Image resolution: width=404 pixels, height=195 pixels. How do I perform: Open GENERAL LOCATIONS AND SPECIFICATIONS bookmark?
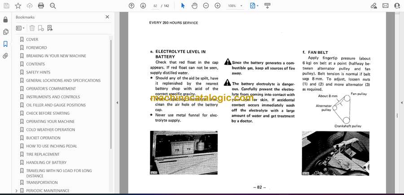coord(63,81)
